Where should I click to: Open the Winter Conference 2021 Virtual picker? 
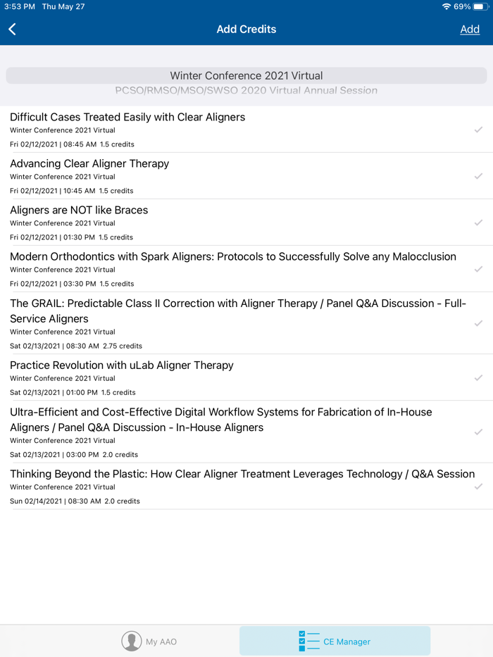click(246, 75)
